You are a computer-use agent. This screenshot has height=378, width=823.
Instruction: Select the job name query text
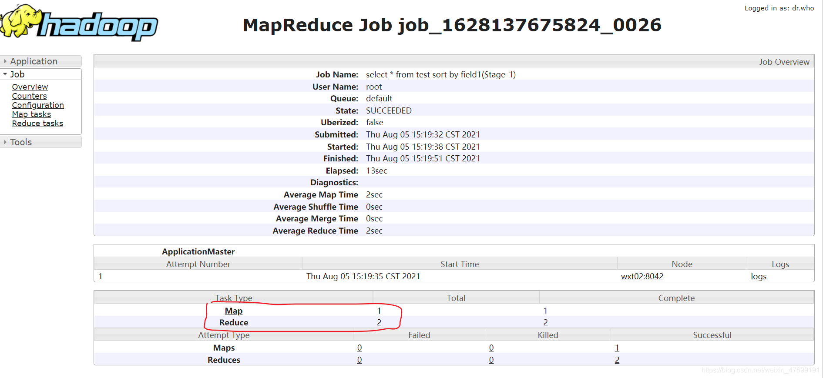(441, 75)
